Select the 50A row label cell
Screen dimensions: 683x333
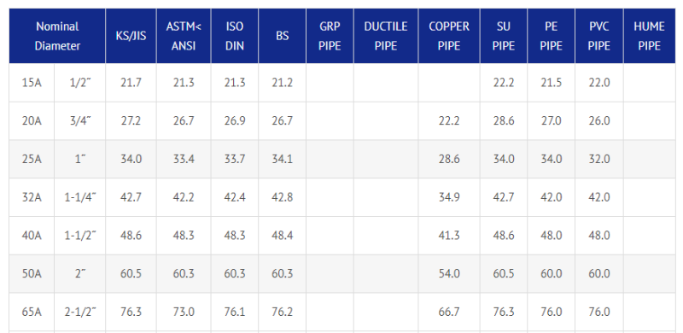coord(32,274)
